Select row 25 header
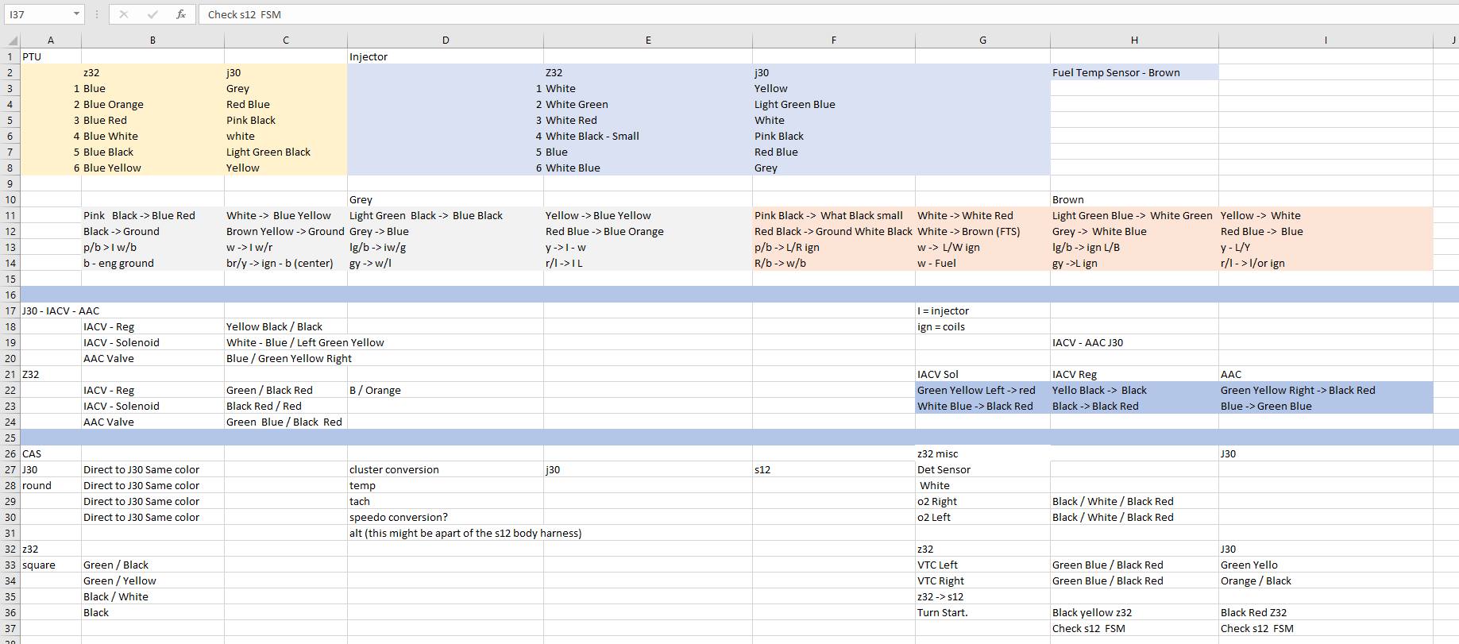Screen dimensions: 1459x644 pos(10,438)
